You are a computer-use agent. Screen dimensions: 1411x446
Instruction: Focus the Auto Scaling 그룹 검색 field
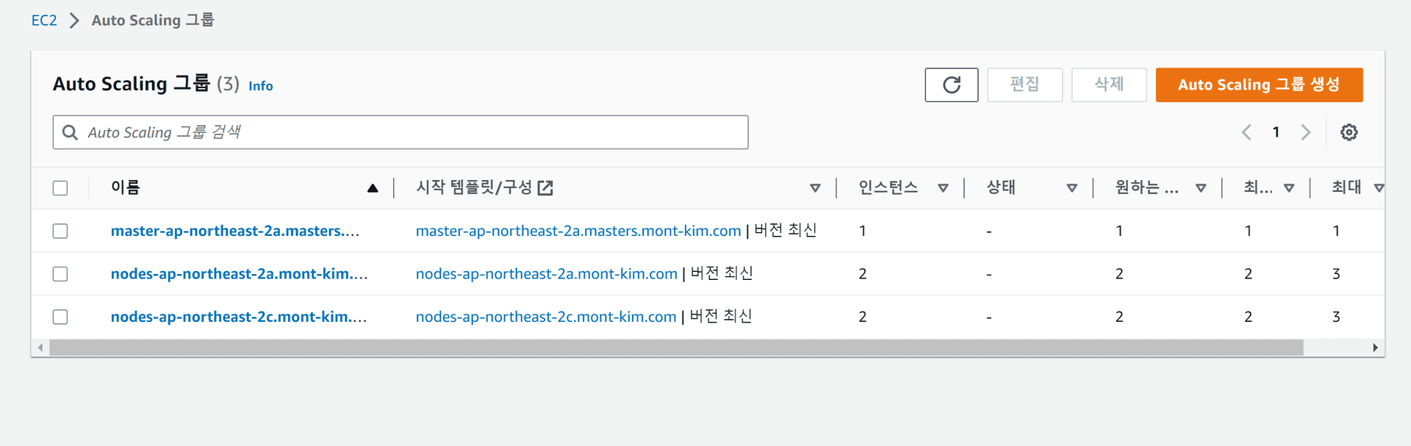point(401,132)
